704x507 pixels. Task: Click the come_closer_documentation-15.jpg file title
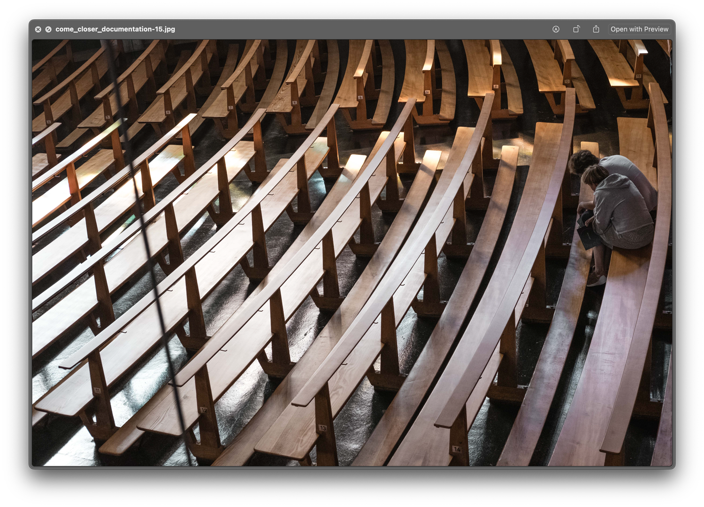(x=115, y=29)
